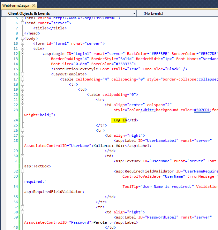
Task: Collapse inner table on line 20
Action: 22,94
